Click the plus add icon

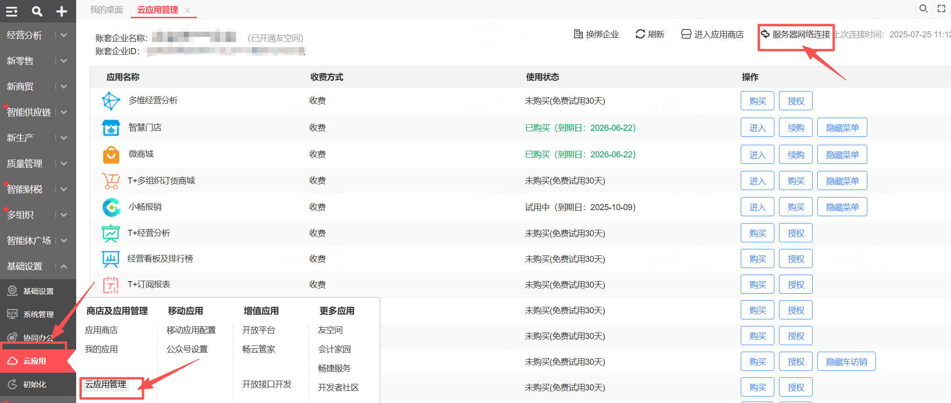pyautogui.click(x=62, y=11)
